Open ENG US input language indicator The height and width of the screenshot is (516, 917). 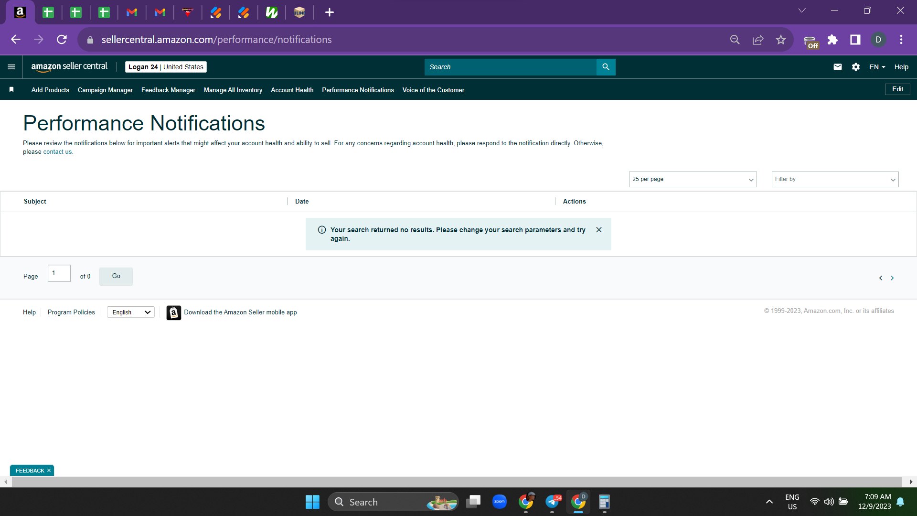(x=792, y=502)
